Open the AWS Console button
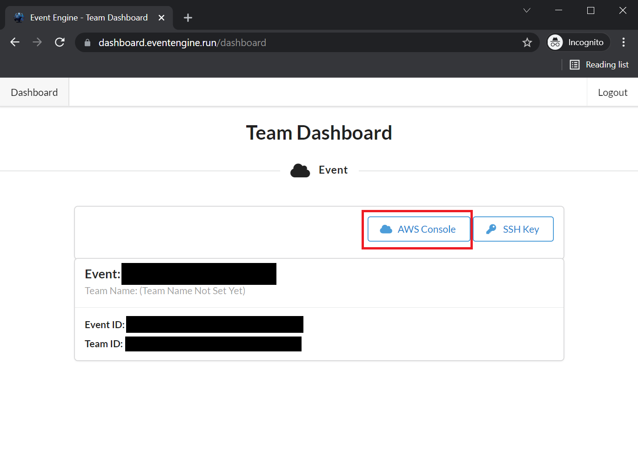 tap(418, 229)
